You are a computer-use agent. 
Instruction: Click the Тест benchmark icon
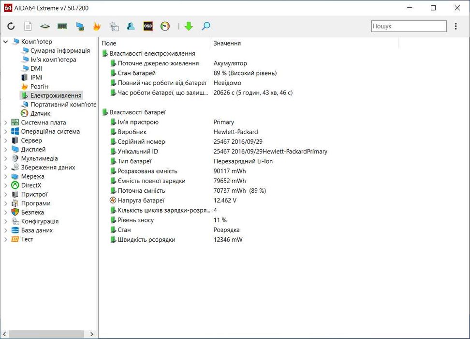15,239
